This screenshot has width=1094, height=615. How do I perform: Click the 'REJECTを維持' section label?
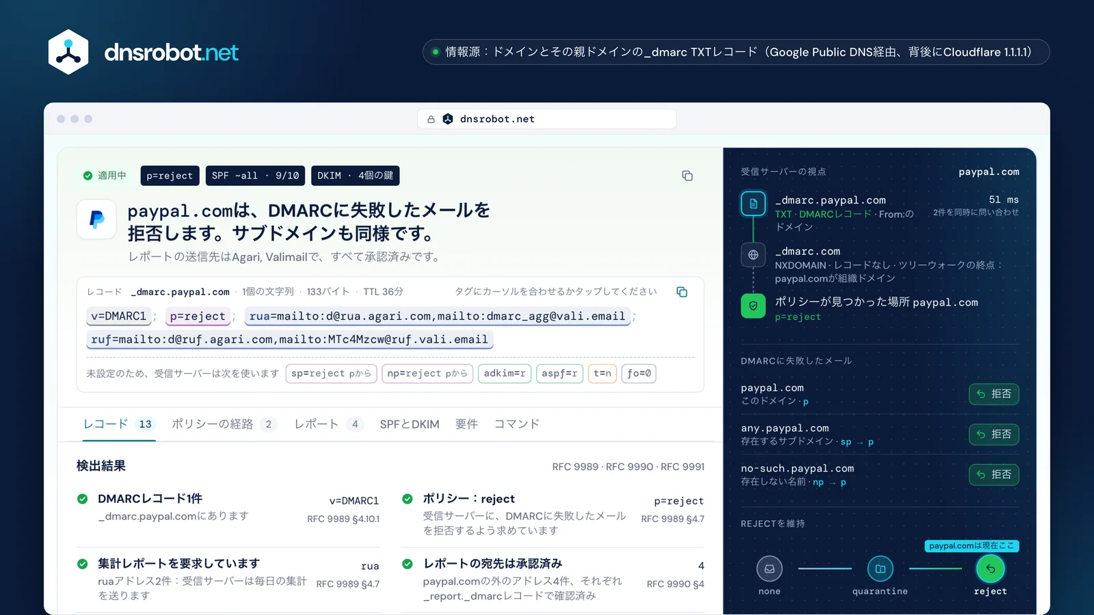773,523
